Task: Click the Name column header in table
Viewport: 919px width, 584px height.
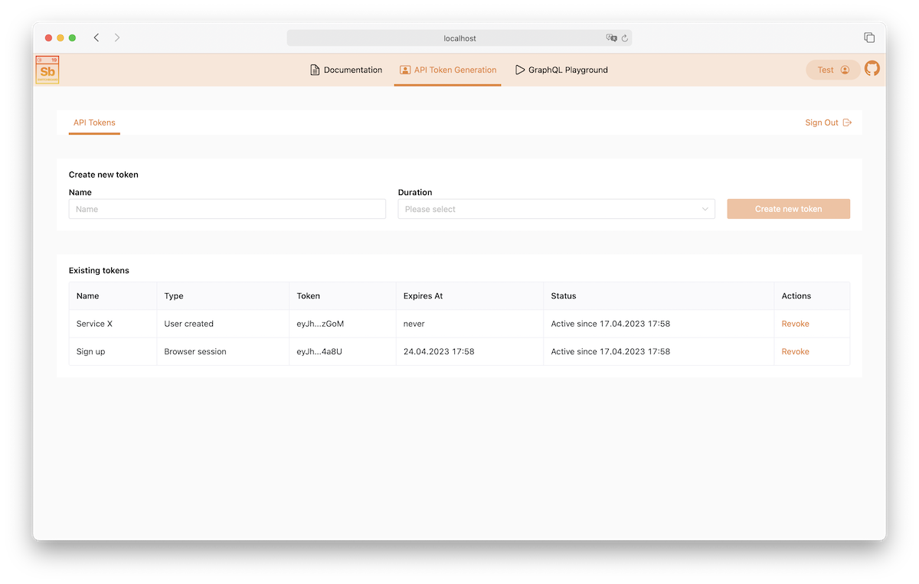Action: coord(113,296)
